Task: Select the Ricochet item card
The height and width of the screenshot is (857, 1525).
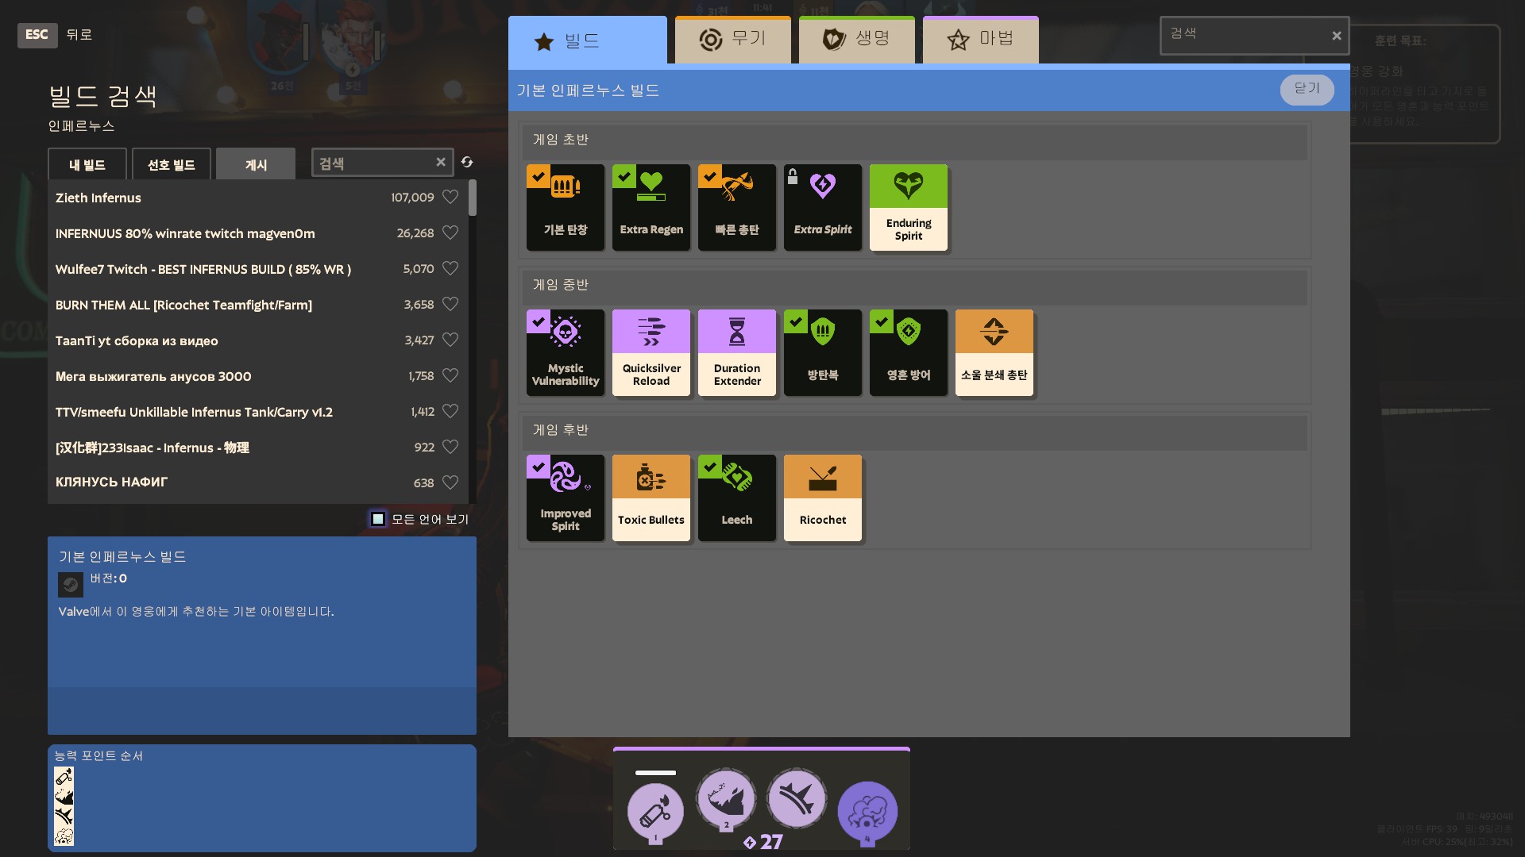Action: (x=823, y=498)
